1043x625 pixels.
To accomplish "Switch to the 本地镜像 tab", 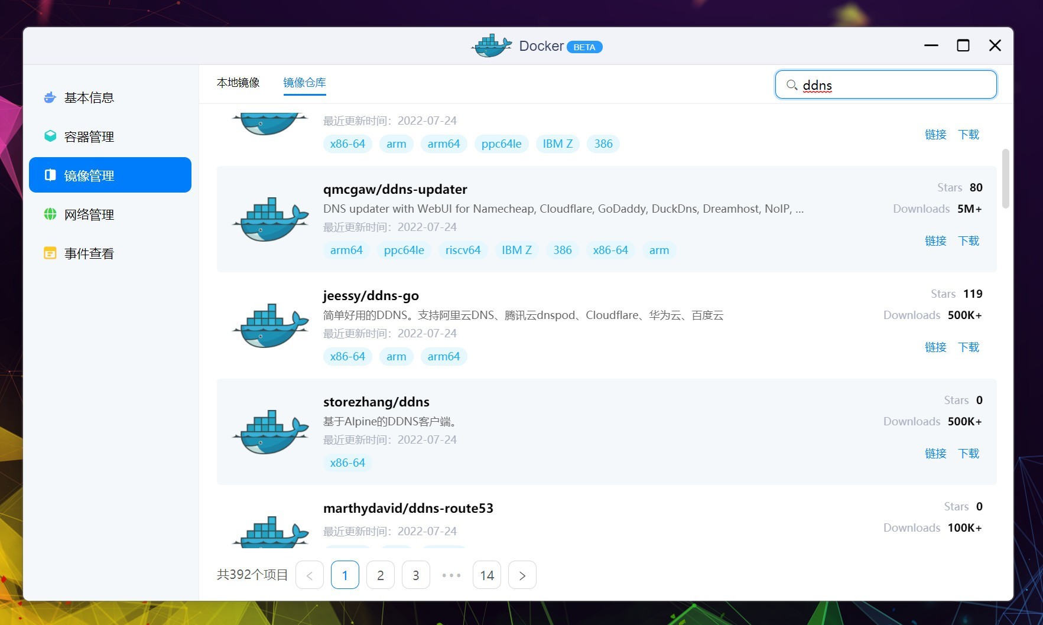I will [x=238, y=83].
